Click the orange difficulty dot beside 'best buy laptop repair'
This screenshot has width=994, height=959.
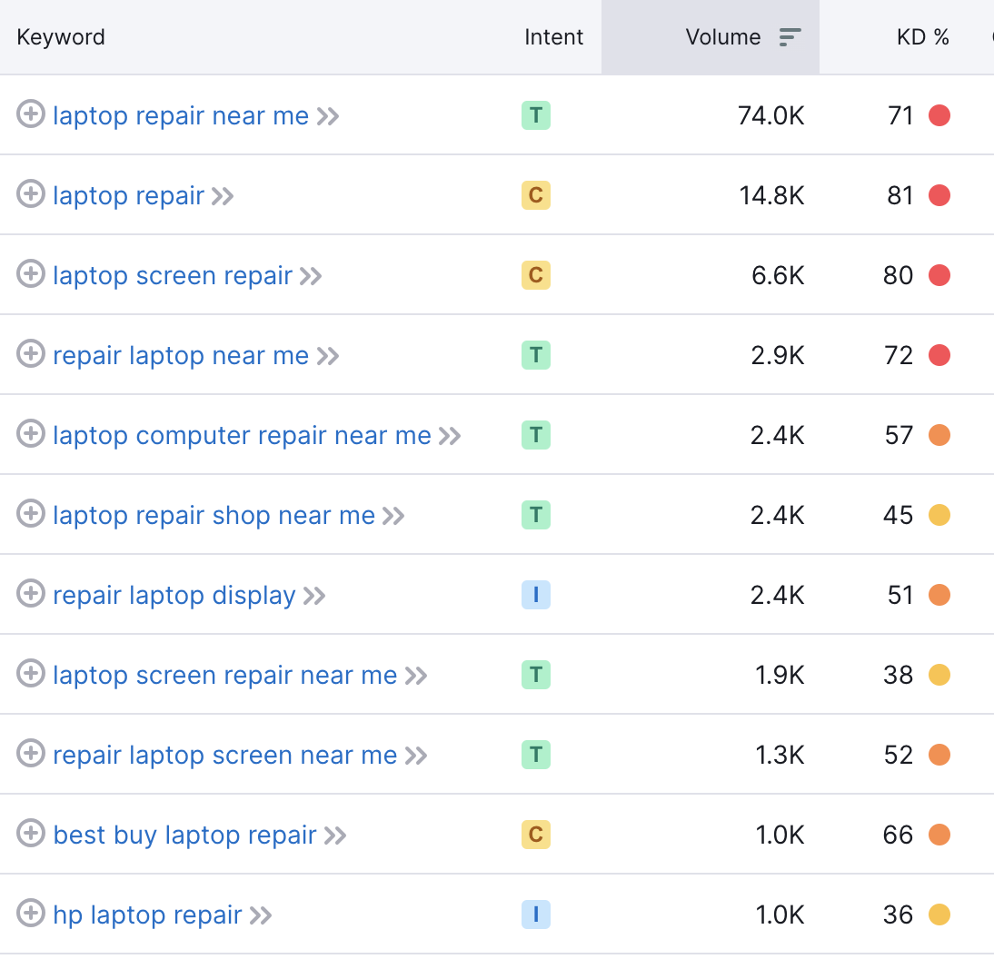[x=939, y=835]
